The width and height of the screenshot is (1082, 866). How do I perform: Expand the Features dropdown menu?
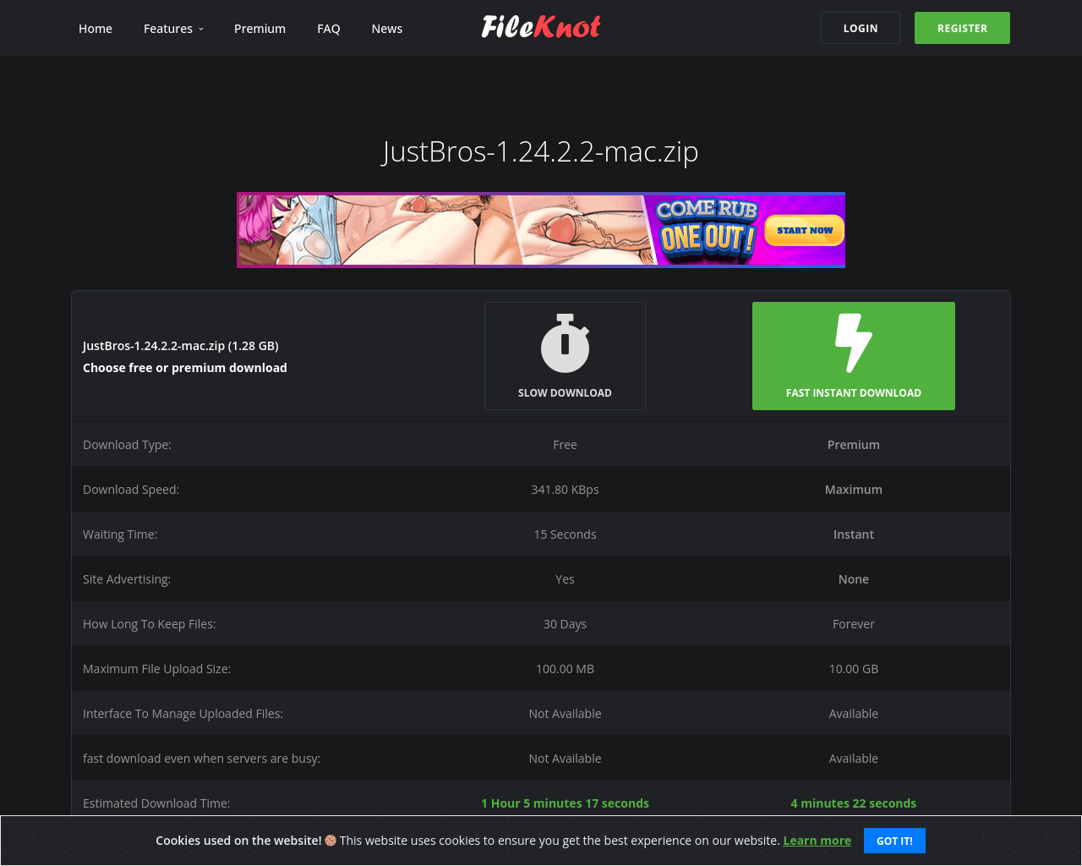[173, 29]
